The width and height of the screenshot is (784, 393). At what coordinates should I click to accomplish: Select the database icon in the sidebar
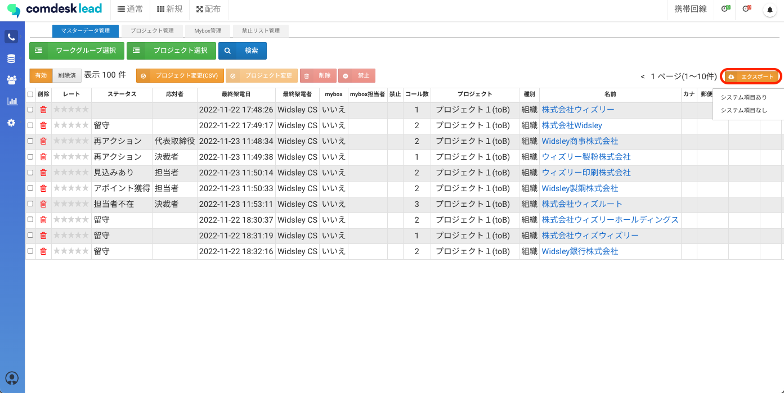(x=11, y=58)
